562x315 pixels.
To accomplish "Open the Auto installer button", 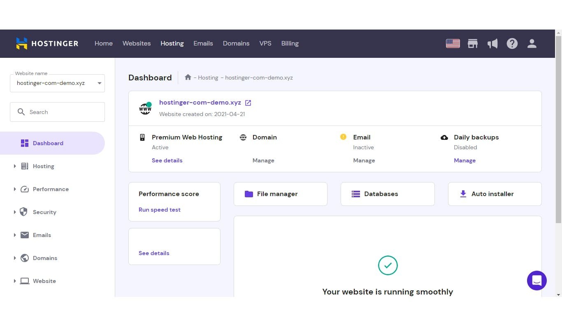I will (x=495, y=194).
